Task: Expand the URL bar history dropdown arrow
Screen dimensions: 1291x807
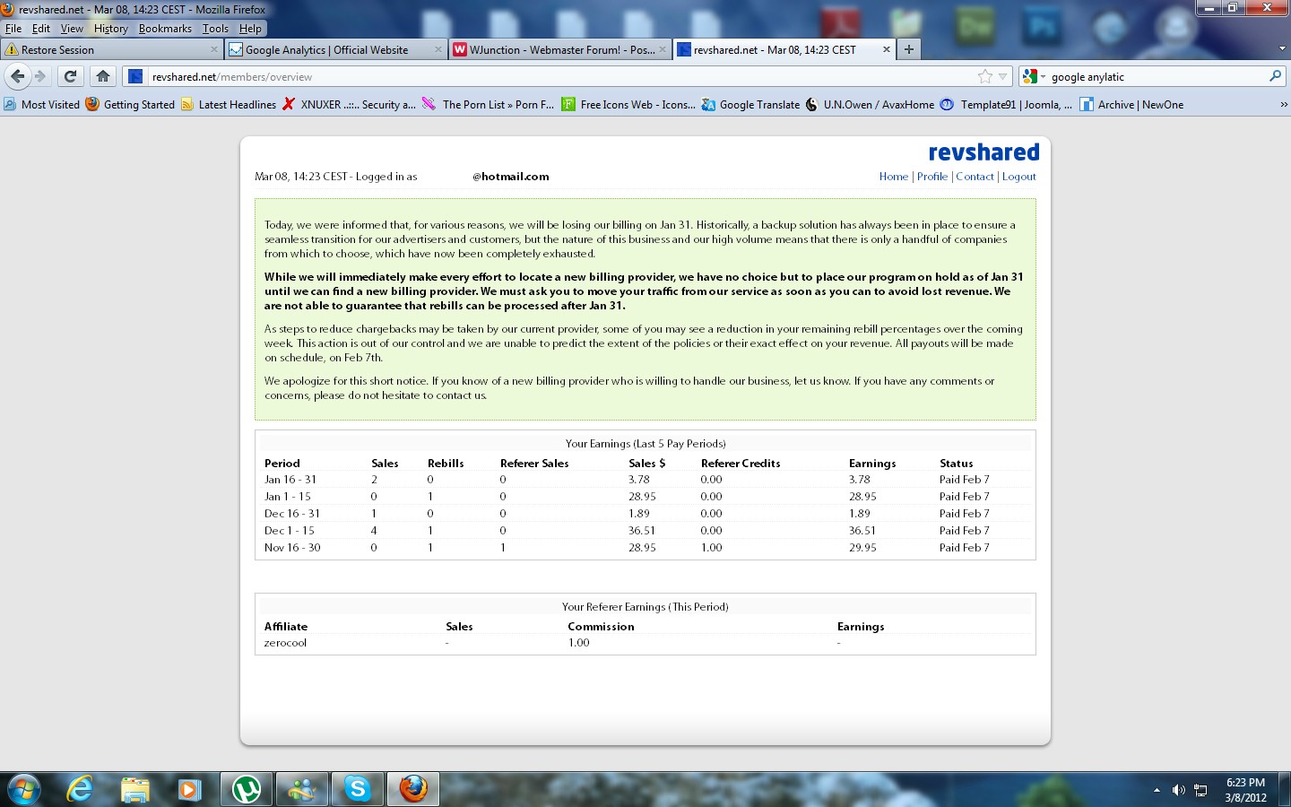Action: 1003,76
